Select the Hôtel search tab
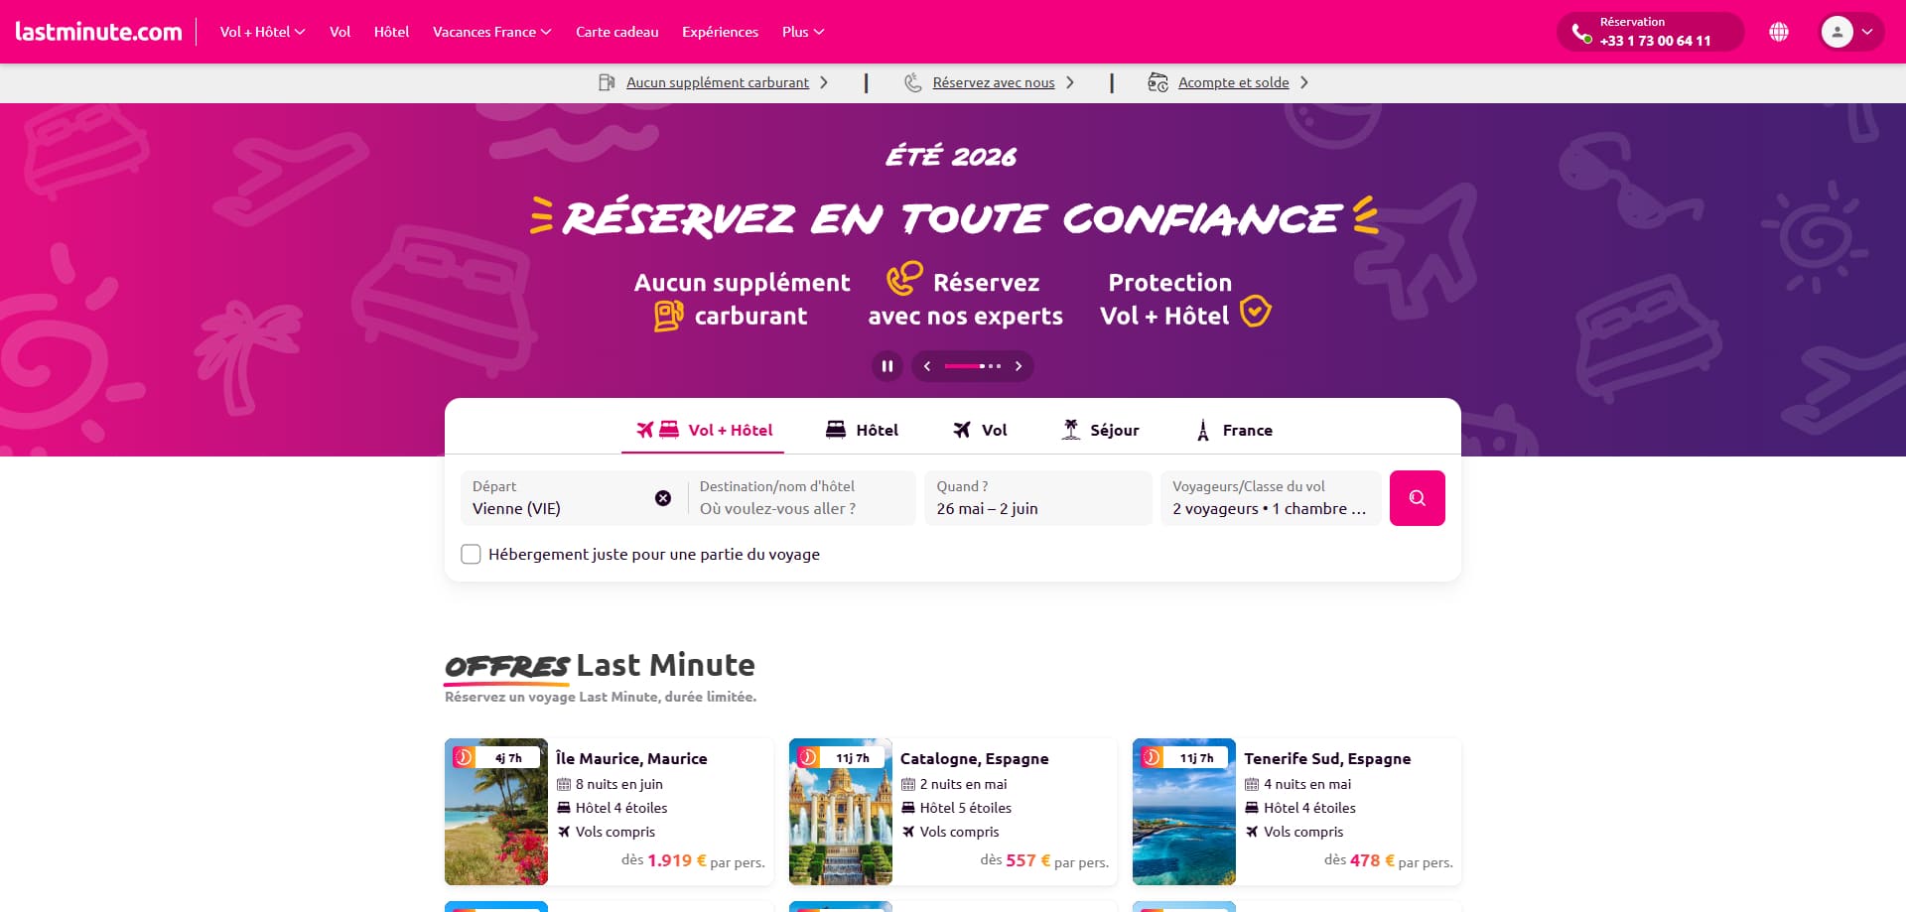 tap(862, 430)
